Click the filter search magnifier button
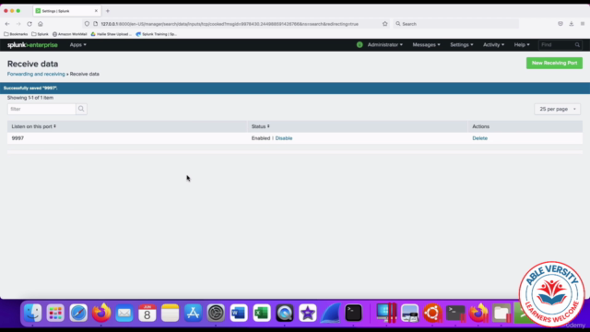Screen dimensions: 590x332 pyautogui.click(x=81, y=109)
